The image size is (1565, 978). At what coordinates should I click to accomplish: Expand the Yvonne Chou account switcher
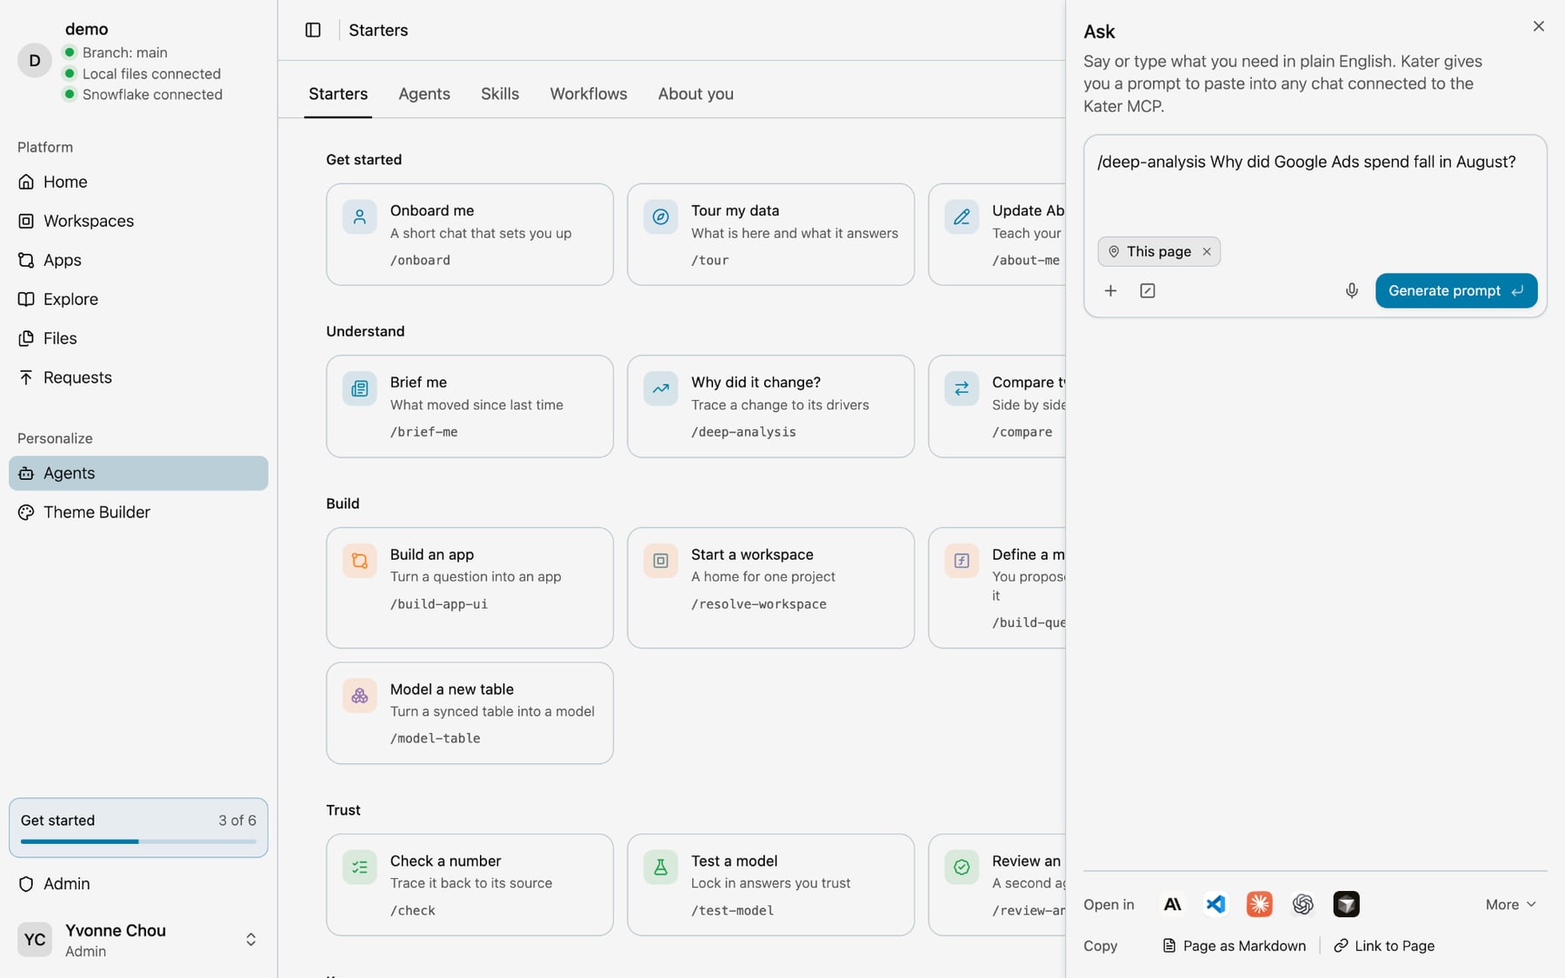138,940
